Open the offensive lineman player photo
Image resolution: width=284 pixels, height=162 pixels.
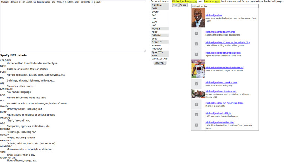[x=198, y=68]
